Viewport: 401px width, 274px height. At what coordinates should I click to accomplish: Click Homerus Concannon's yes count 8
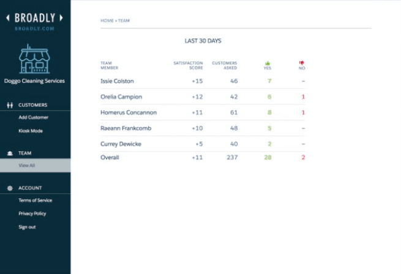pyautogui.click(x=269, y=113)
